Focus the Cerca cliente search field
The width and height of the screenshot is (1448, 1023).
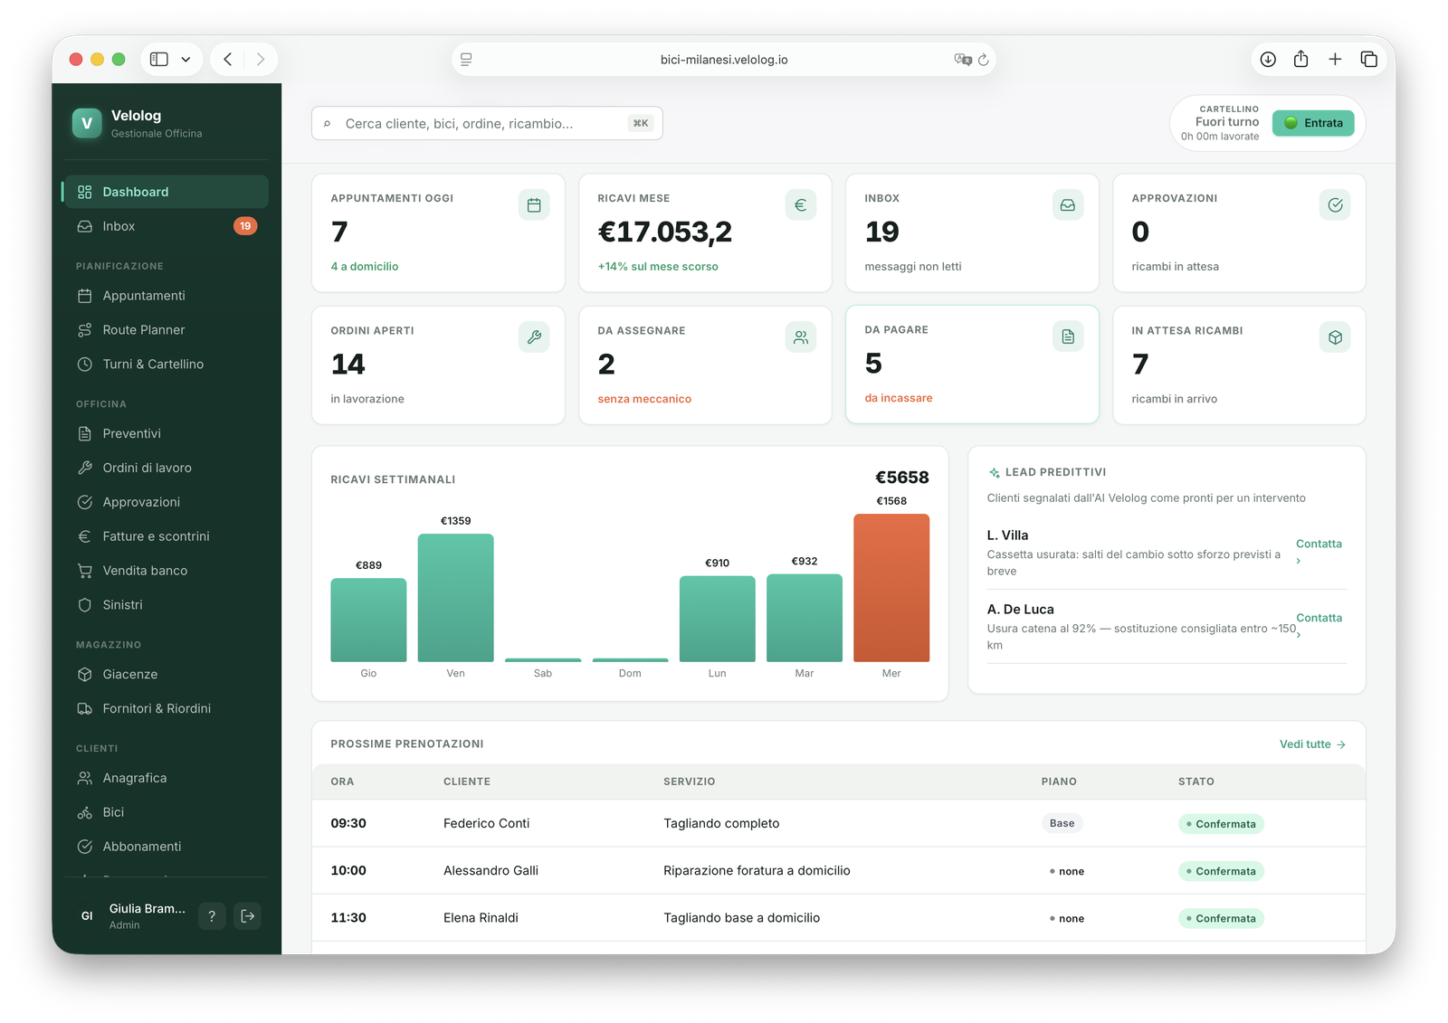click(x=487, y=124)
